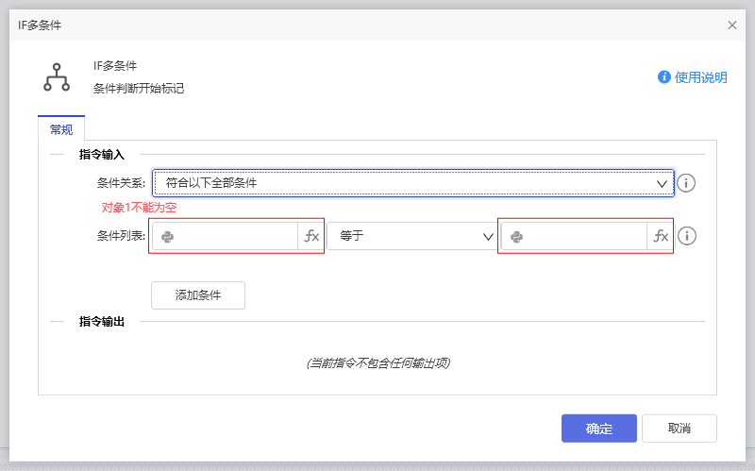The image size is (755, 471).
Task: Cancel the dialog with 取消
Action: (679, 429)
